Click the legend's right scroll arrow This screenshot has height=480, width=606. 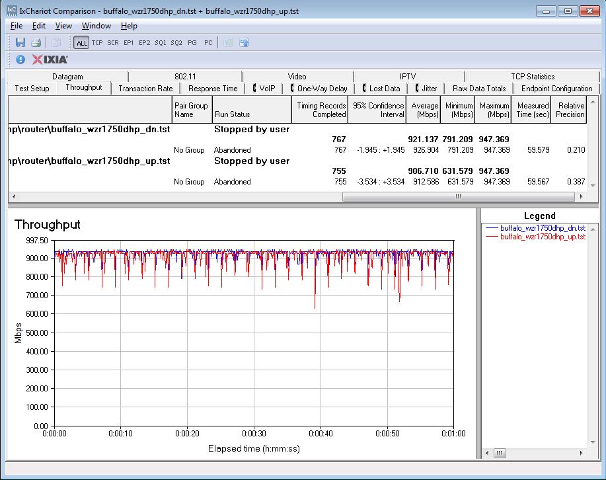[582, 453]
